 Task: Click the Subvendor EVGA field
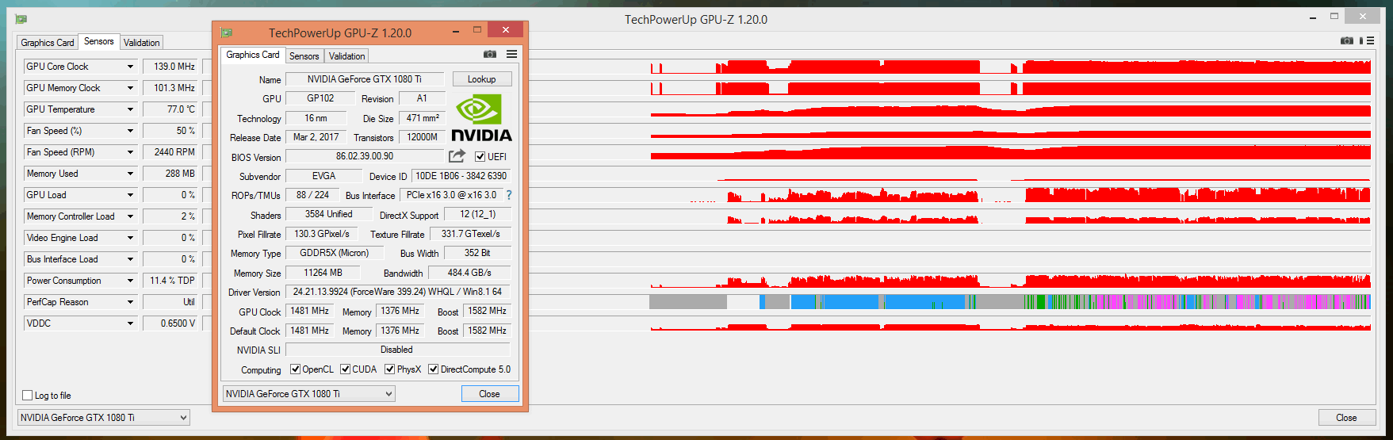(x=323, y=176)
